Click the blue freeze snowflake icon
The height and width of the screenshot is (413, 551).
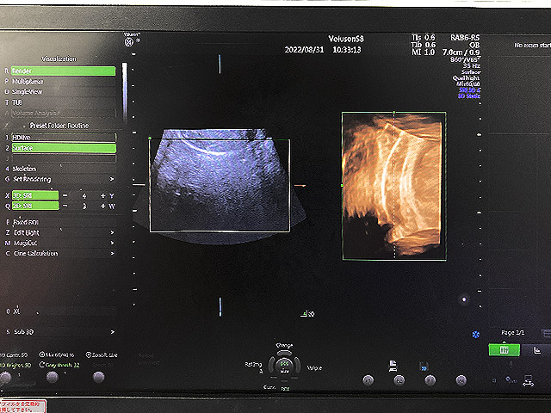(x=476, y=335)
